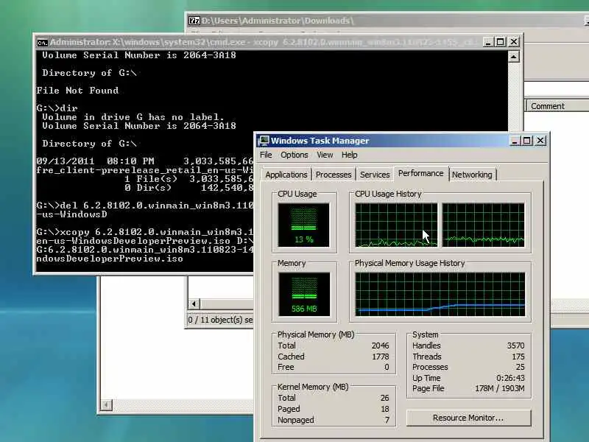Click the 7-Zip title path D:\Users\Administrator\Downloads\
Viewport: 589px width, 442px height.
tap(278, 21)
